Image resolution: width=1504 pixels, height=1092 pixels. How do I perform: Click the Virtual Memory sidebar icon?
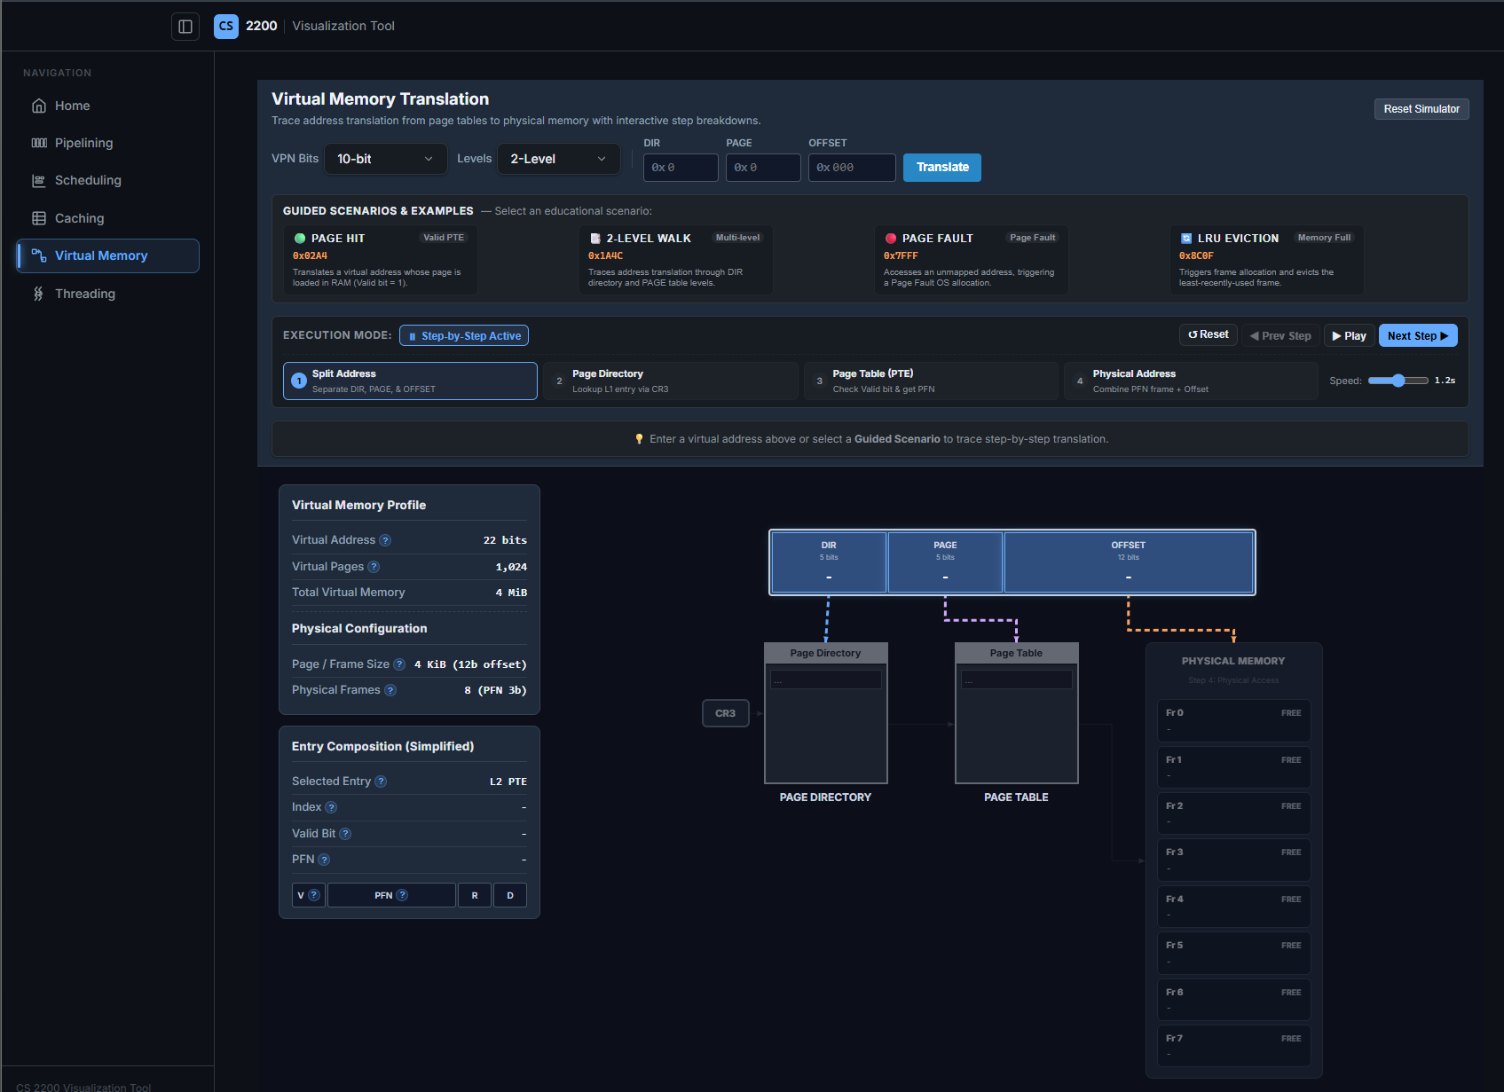coord(39,255)
